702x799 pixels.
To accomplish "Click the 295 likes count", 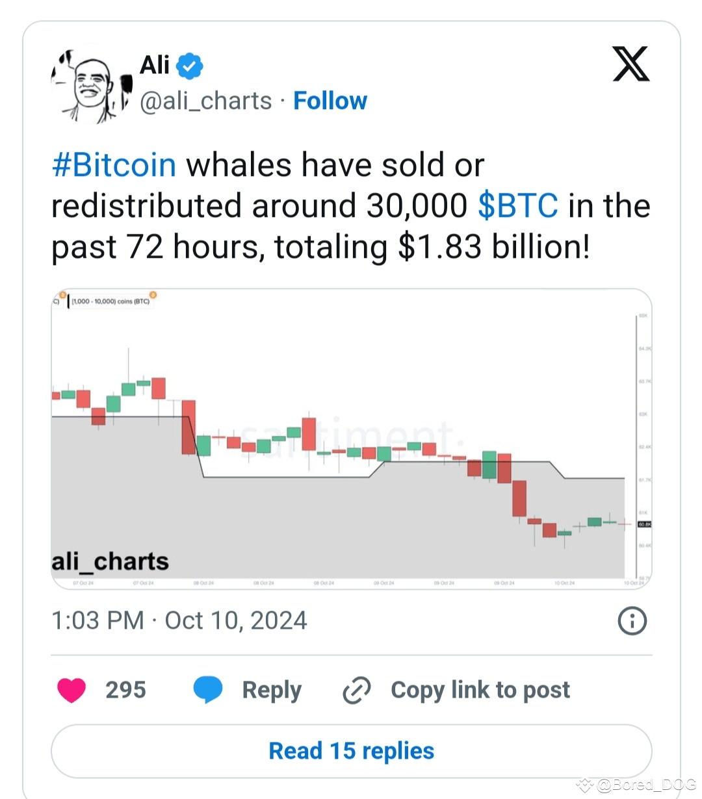I will coord(126,690).
